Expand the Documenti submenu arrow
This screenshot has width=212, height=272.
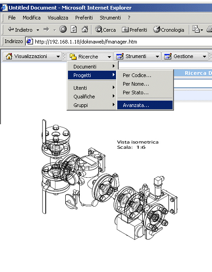pos(114,66)
